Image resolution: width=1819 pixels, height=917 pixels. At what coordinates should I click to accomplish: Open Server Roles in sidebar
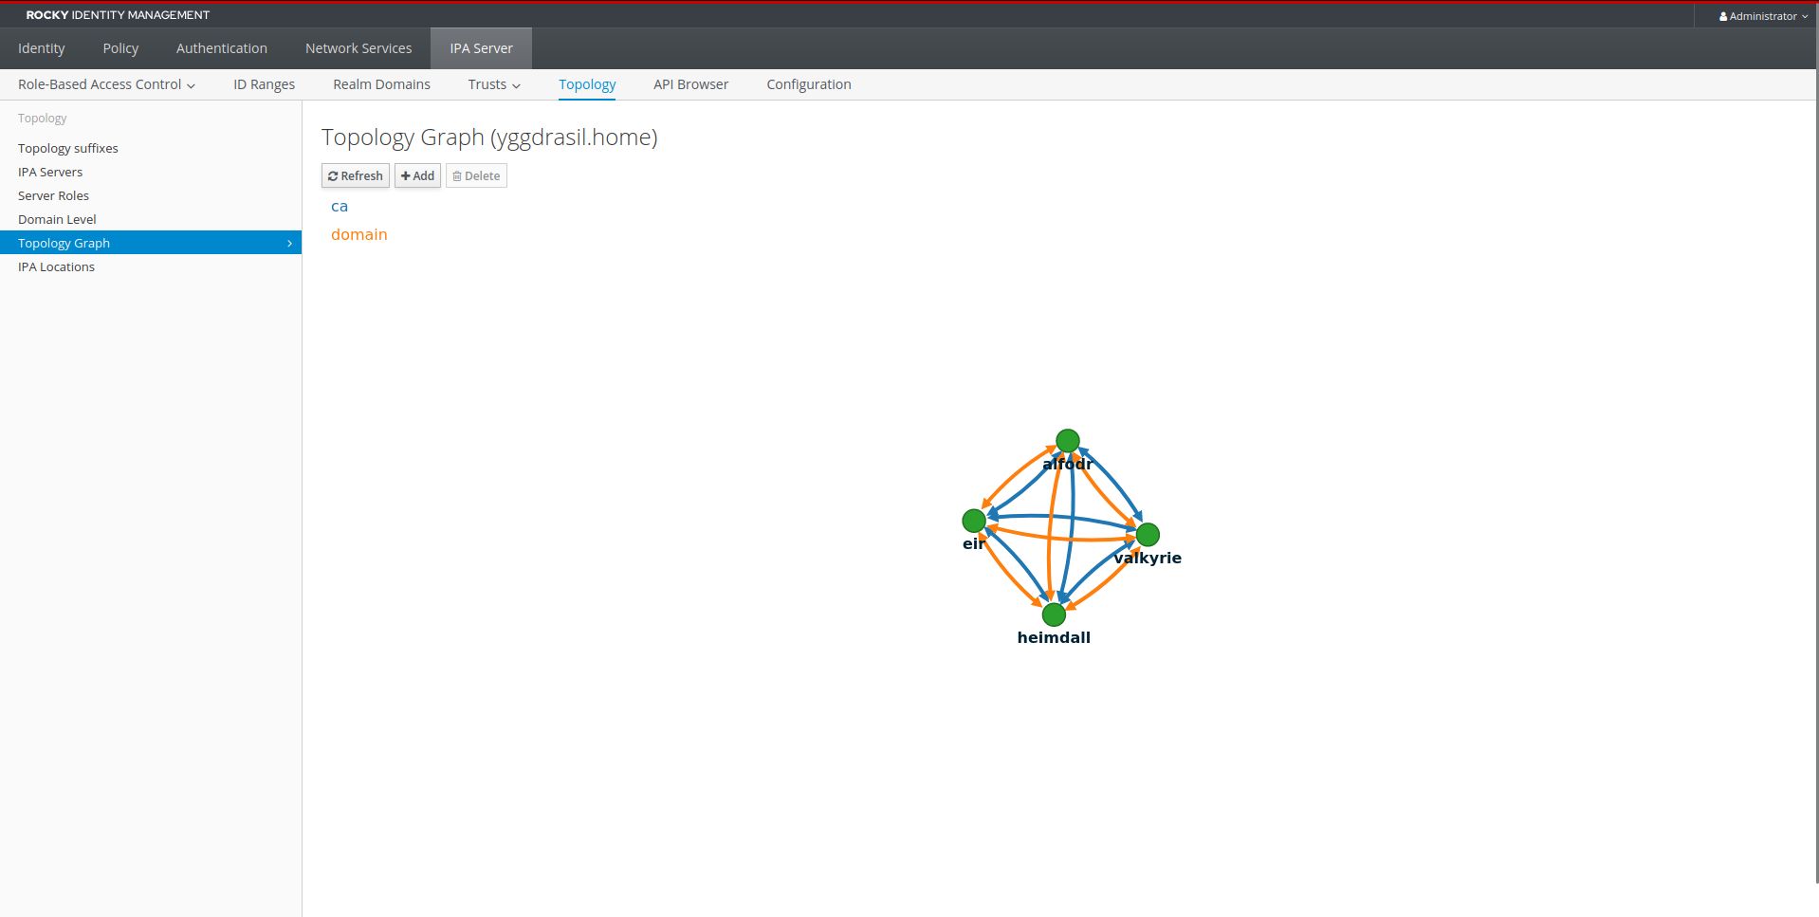coord(53,195)
